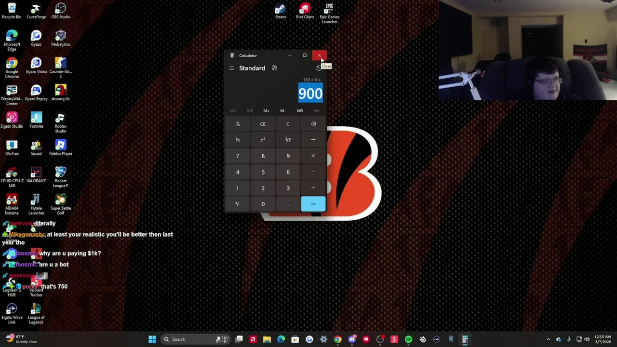Click the 900 result display

310,93
